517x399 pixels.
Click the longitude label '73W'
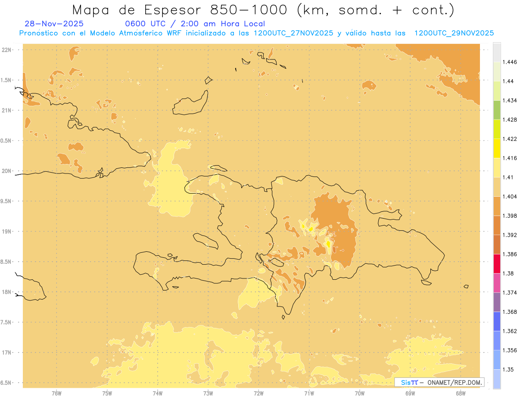pyautogui.click(x=208, y=393)
